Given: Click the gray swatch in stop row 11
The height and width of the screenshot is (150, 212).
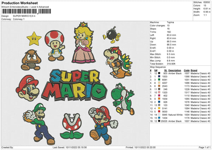Looking at the screenshot, I should pos(159,105).
